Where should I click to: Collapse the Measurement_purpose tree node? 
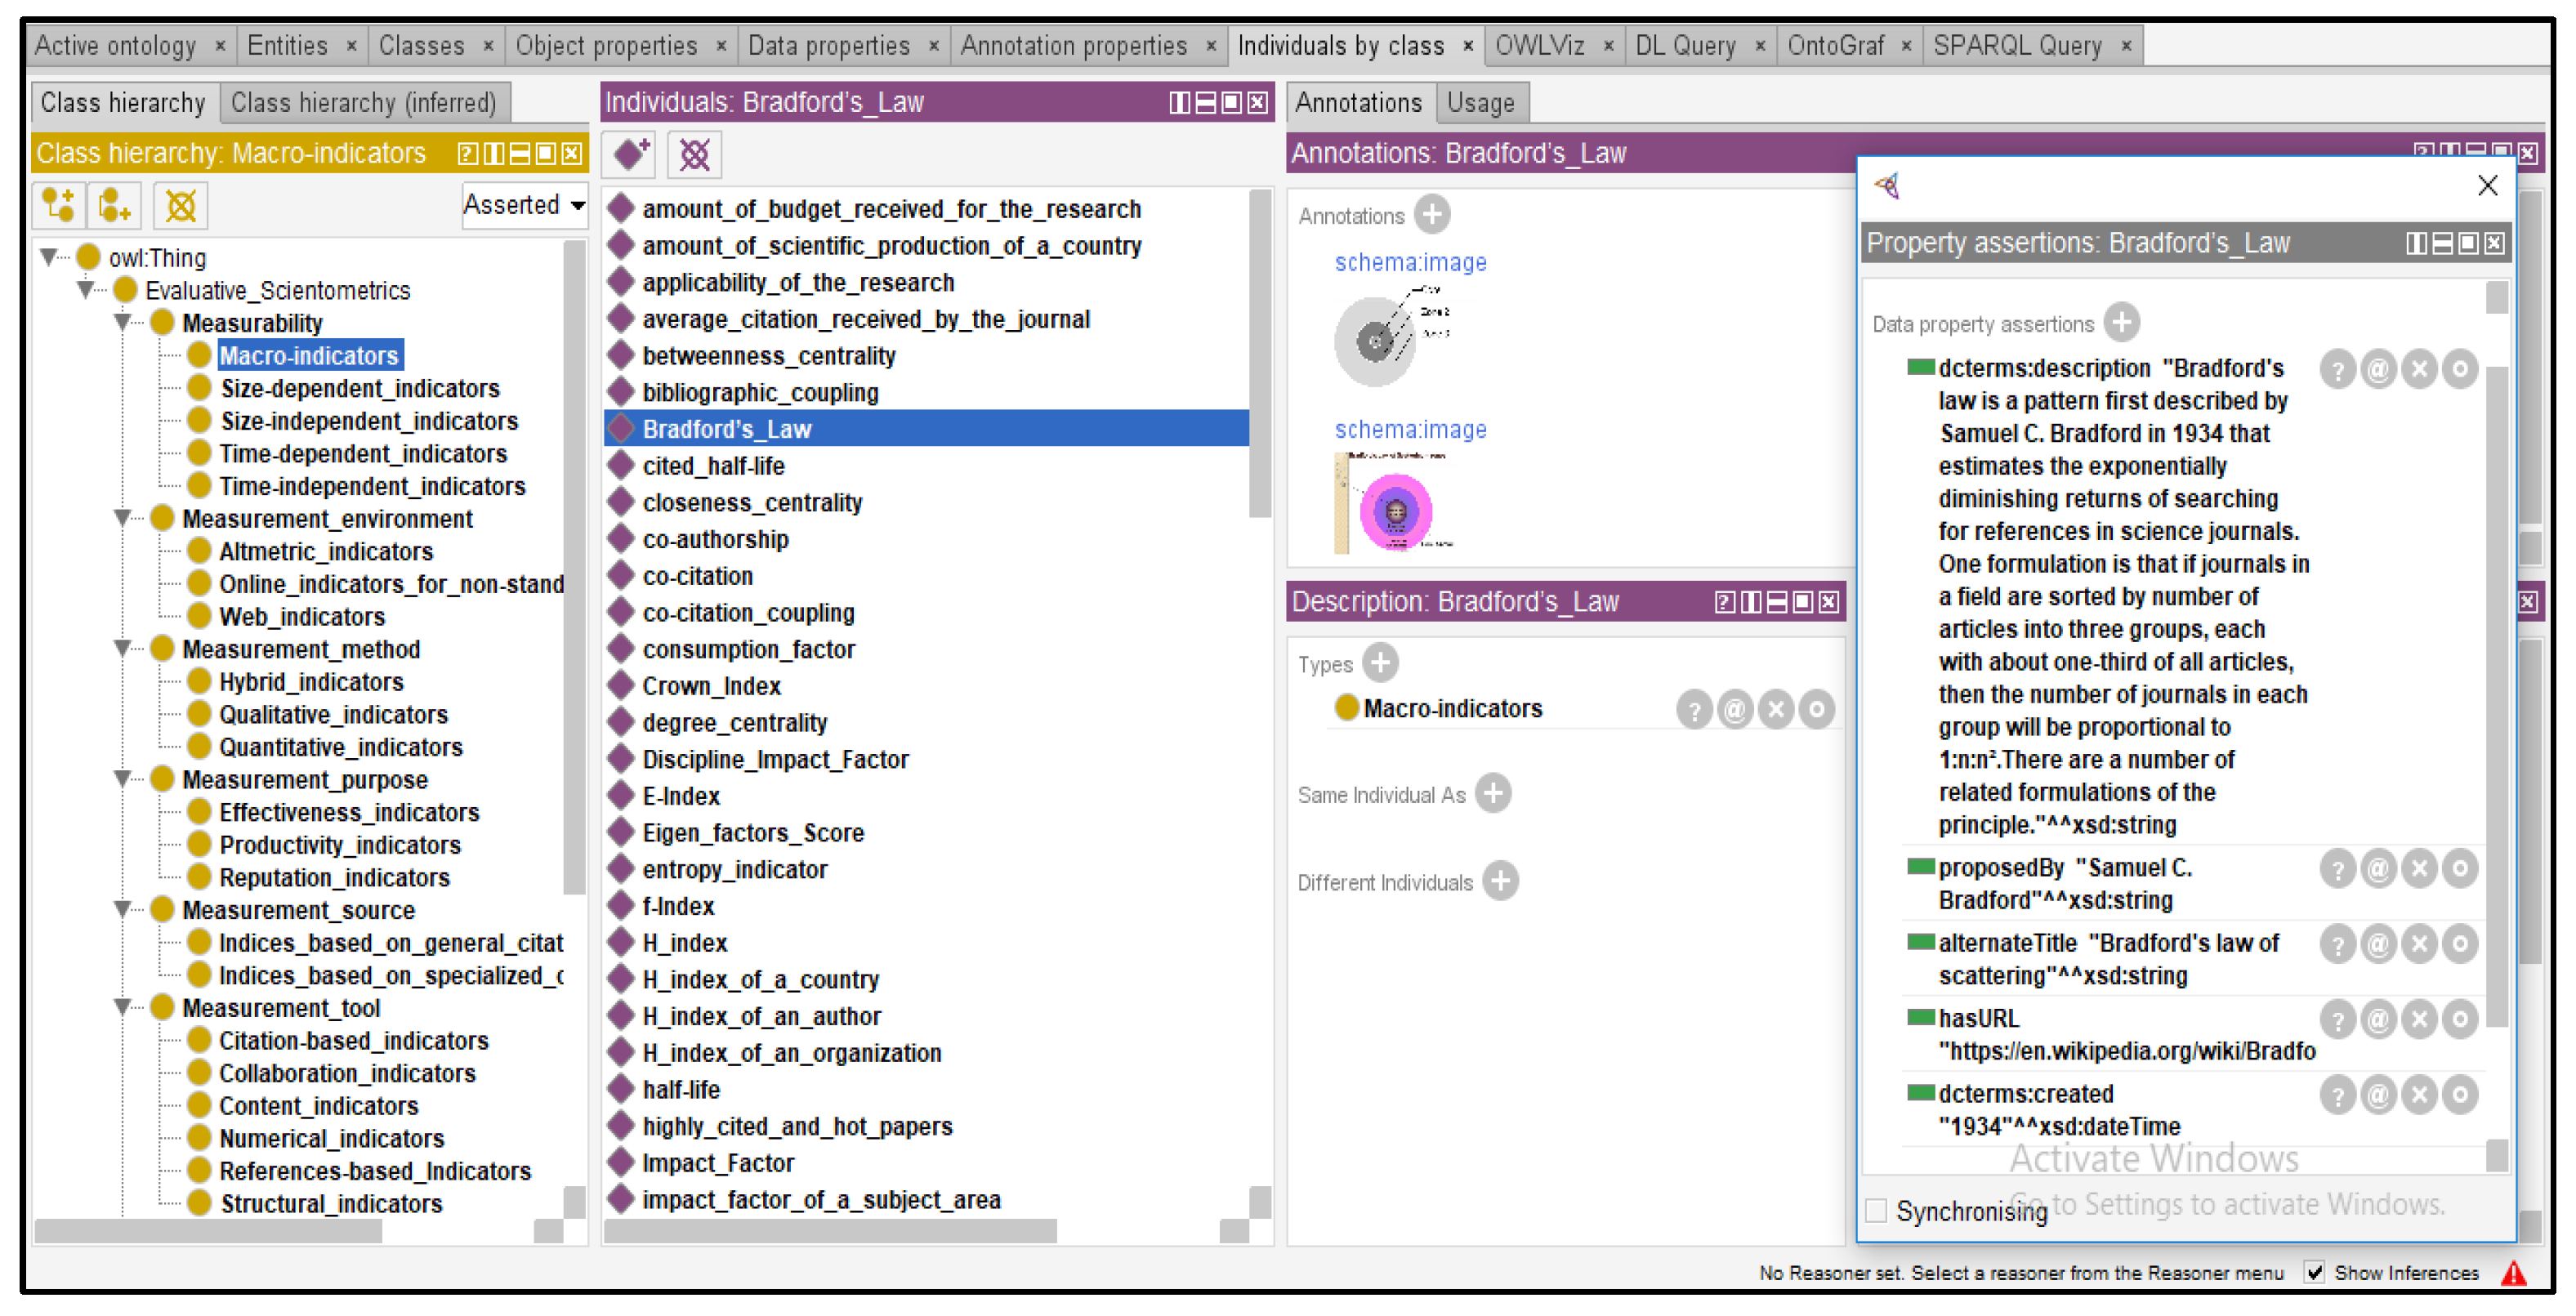click(x=122, y=779)
